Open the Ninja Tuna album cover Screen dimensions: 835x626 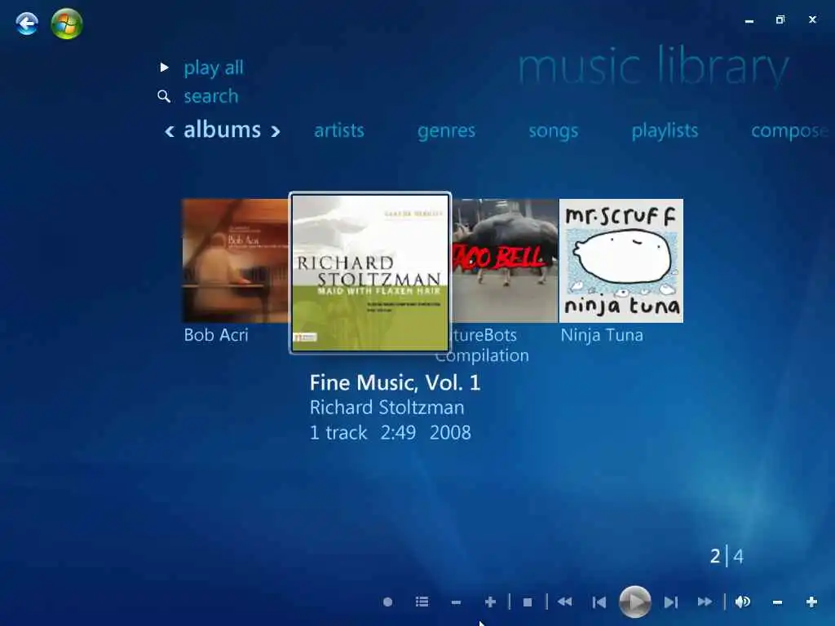point(621,261)
